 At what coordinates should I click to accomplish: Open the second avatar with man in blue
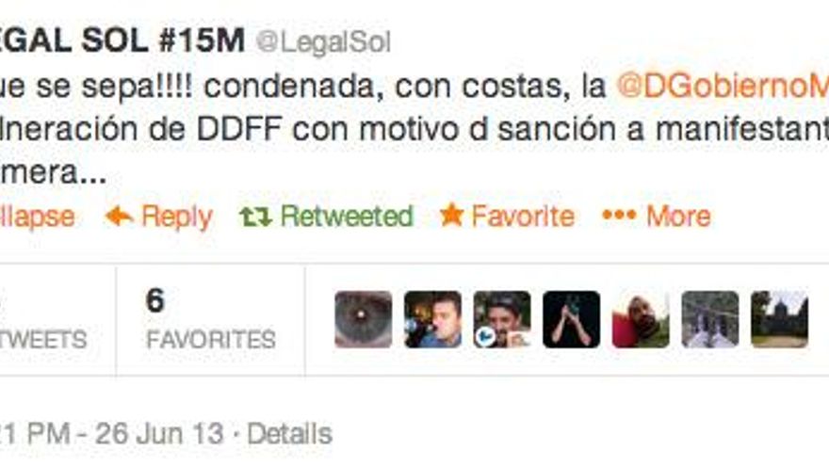coord(433,319)
